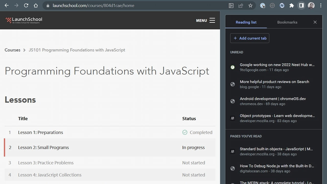The width and height of the screenshot is (327, 184).
Task: Toggle the side panel toolbar icon
Action: coord(301,5)
